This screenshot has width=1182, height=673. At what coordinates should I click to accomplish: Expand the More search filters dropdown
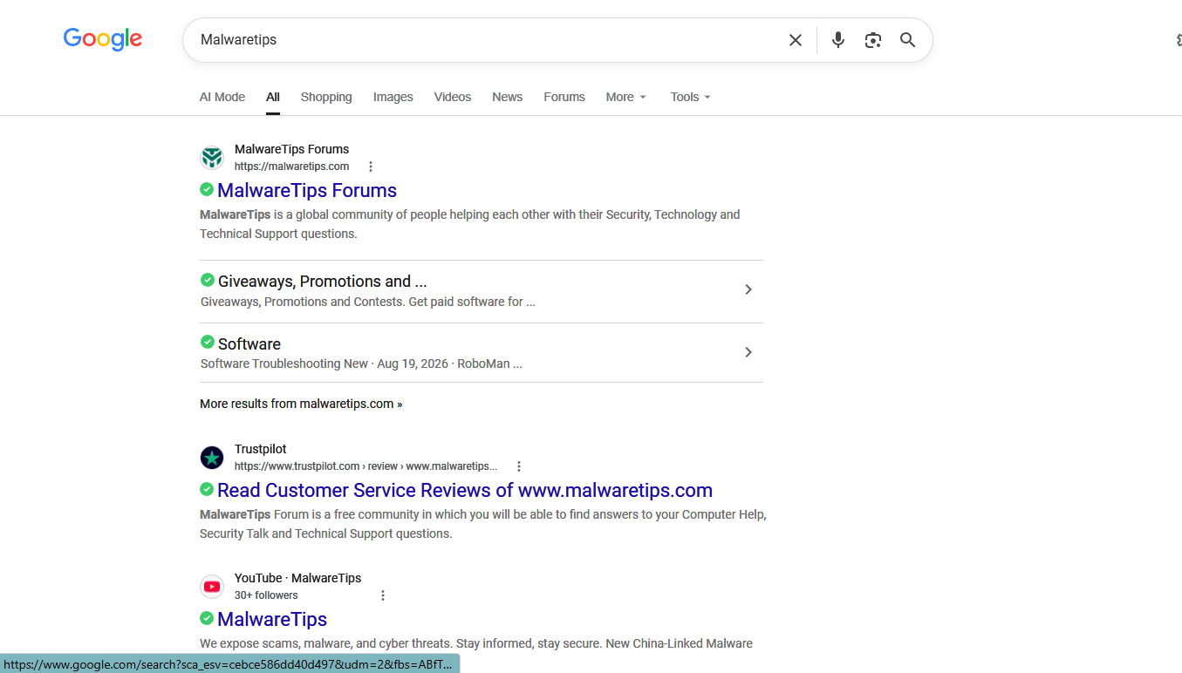pos(626,97)
